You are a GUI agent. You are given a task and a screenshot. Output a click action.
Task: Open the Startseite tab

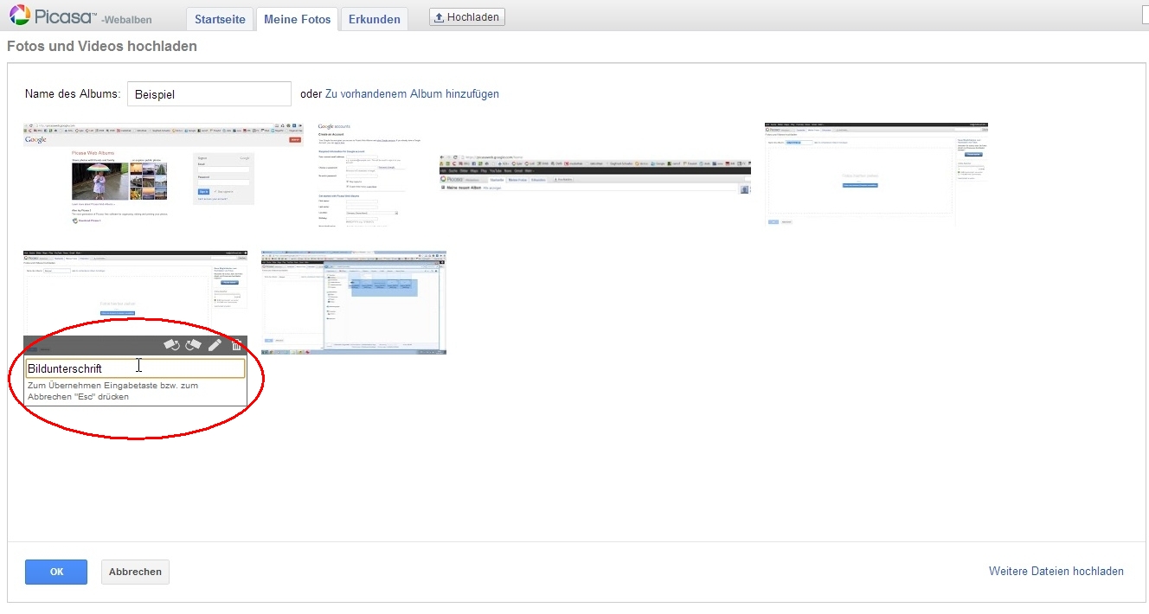tap(220, 19)
